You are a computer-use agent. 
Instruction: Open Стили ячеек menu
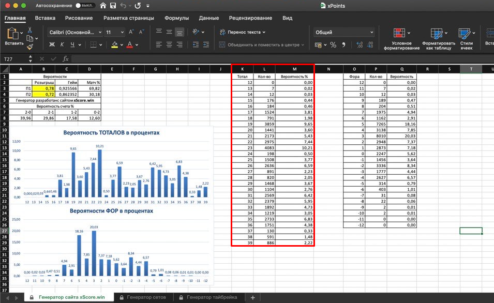467,39
